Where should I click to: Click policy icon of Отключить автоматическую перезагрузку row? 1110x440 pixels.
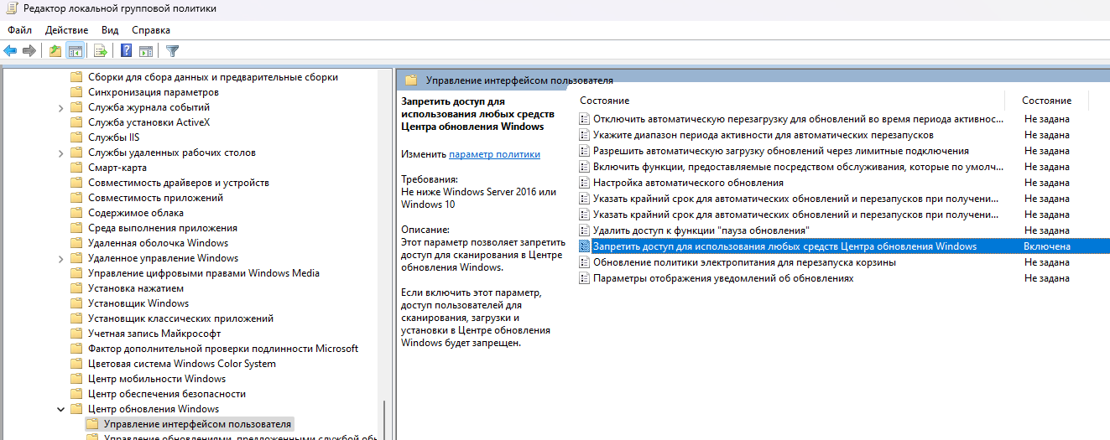(585, 119)
